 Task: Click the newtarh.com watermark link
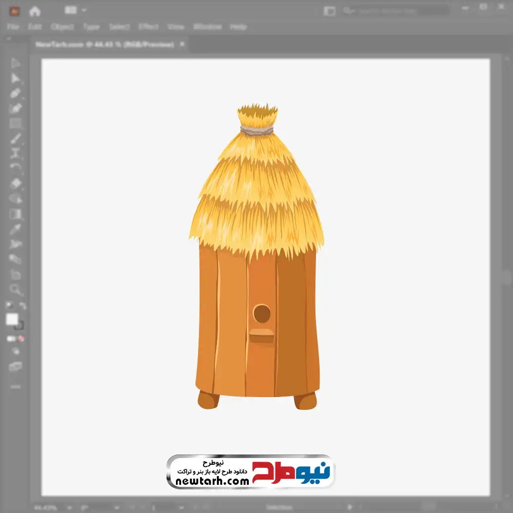(x=211, y=481)
